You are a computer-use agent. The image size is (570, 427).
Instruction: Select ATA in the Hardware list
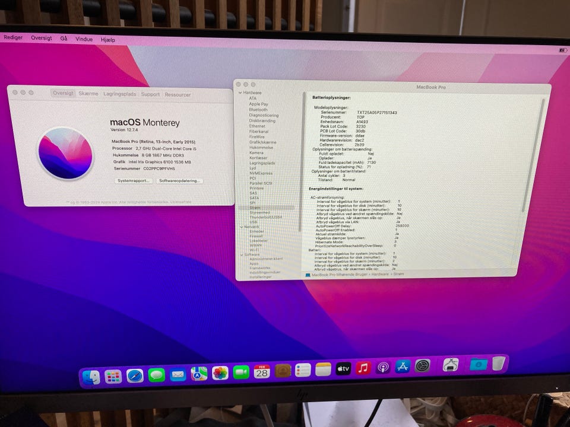[253, 98]
